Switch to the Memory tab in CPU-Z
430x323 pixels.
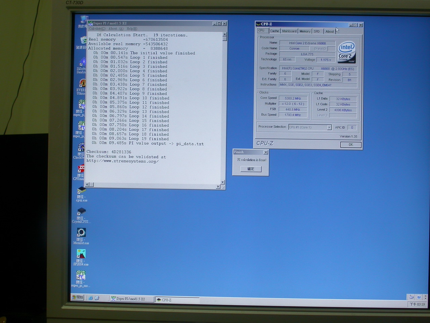[x=305, y=31]
